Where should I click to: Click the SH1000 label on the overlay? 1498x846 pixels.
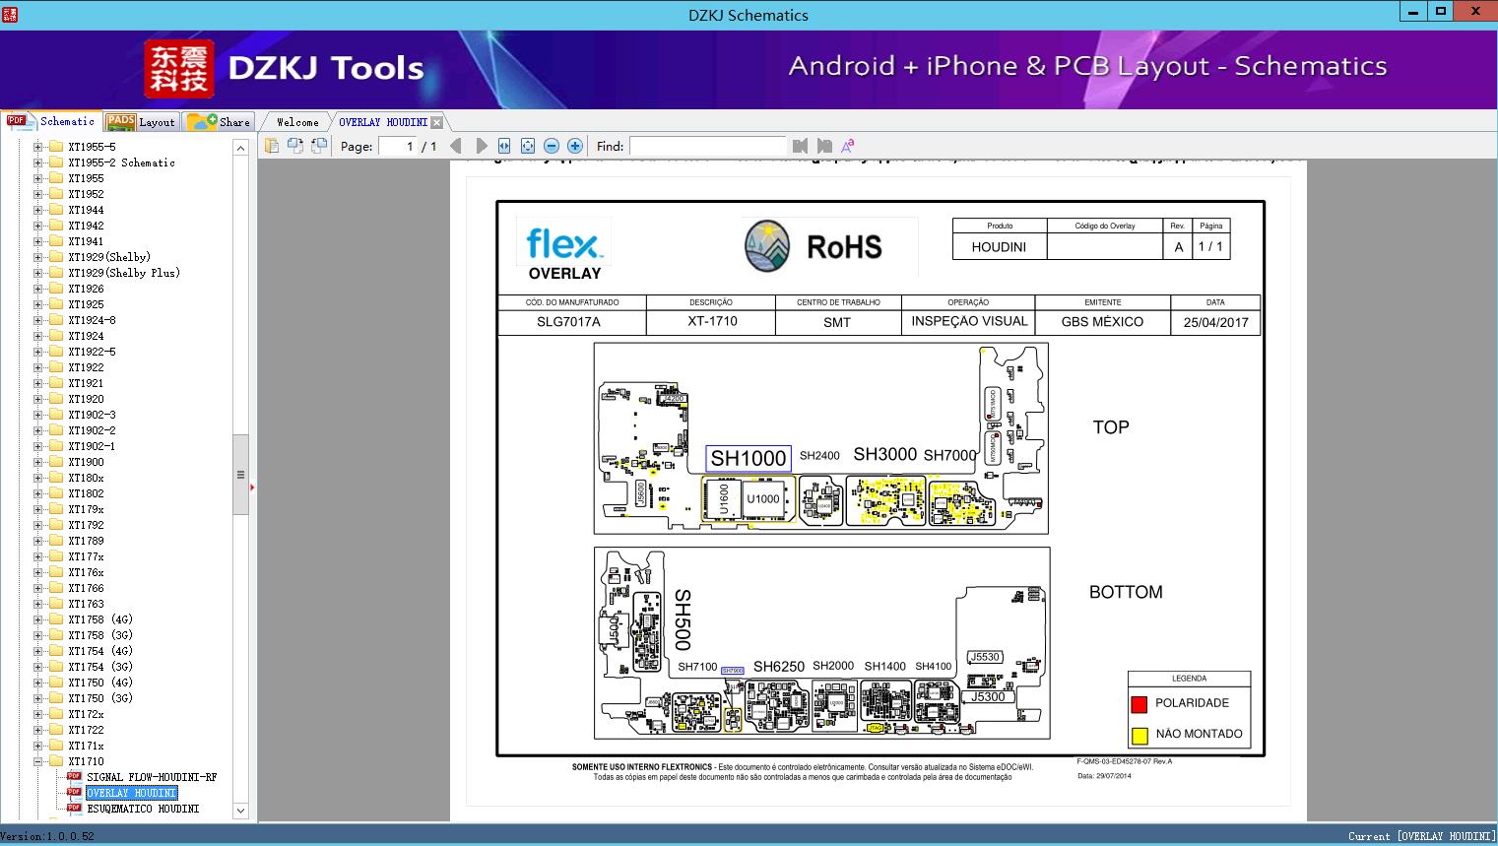coord(749,458)
